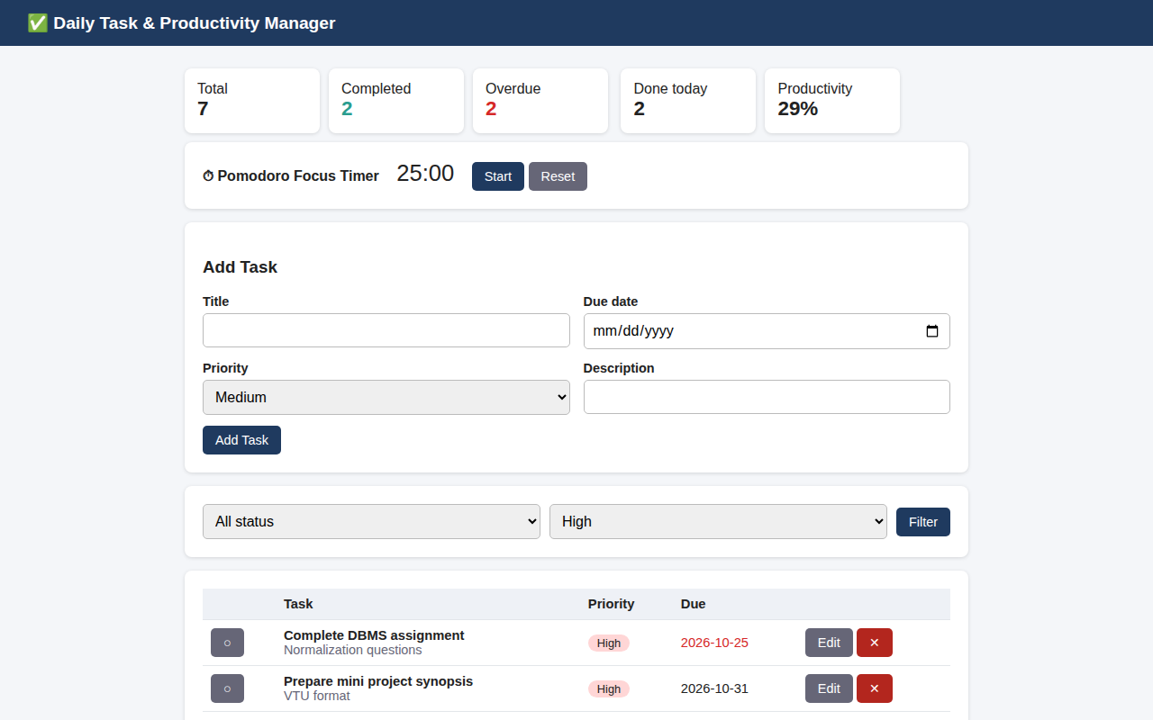Click the Overdue stats card
Screen dimensions: 1153x720
tap(540, 101)
